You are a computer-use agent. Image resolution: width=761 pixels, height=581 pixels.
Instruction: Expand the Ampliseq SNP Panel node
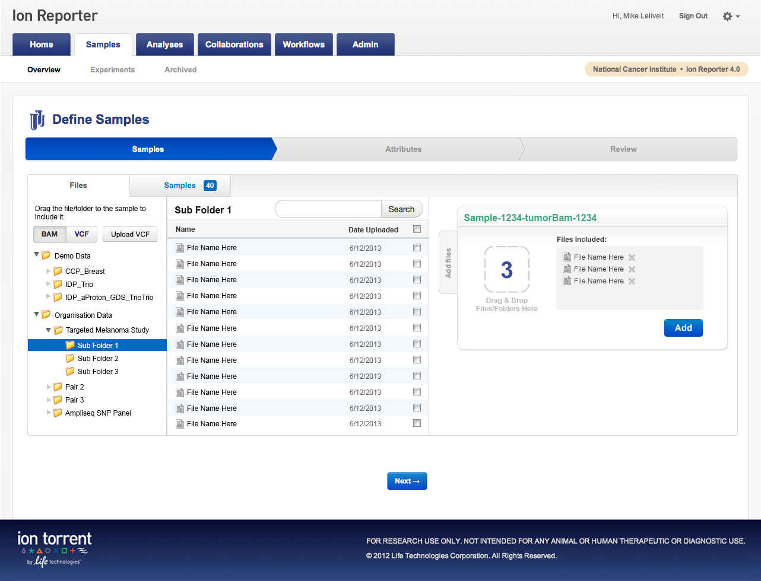[49, 413]
